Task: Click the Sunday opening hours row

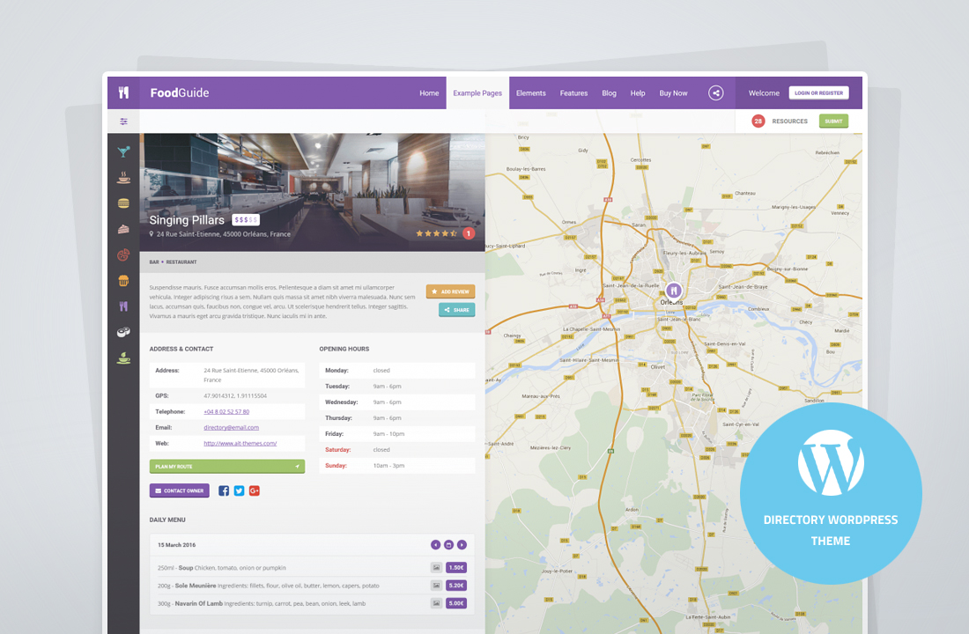Action: 397,465
